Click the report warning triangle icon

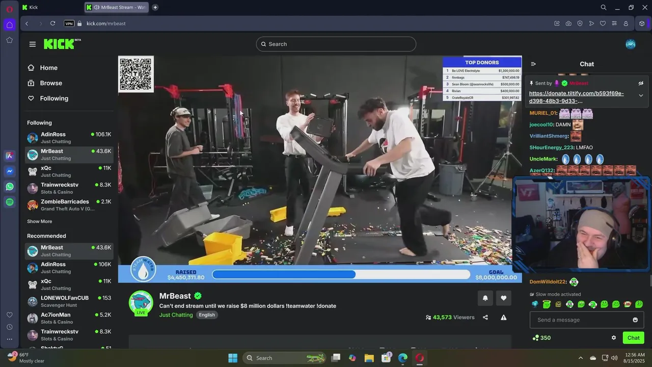pos(503,317)
